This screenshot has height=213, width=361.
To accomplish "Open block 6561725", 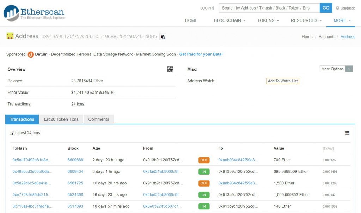I will point(75,183).
